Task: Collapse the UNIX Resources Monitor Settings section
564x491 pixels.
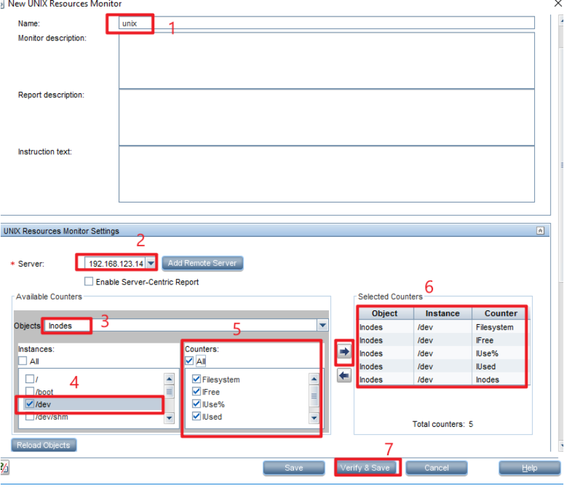Action: [541, 230]
